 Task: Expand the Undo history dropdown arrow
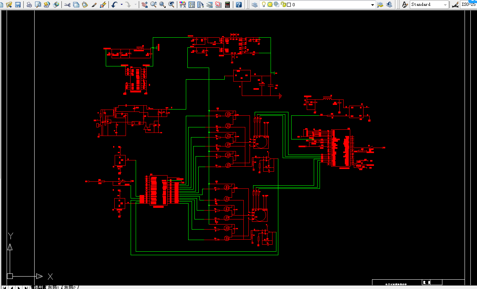121,5
